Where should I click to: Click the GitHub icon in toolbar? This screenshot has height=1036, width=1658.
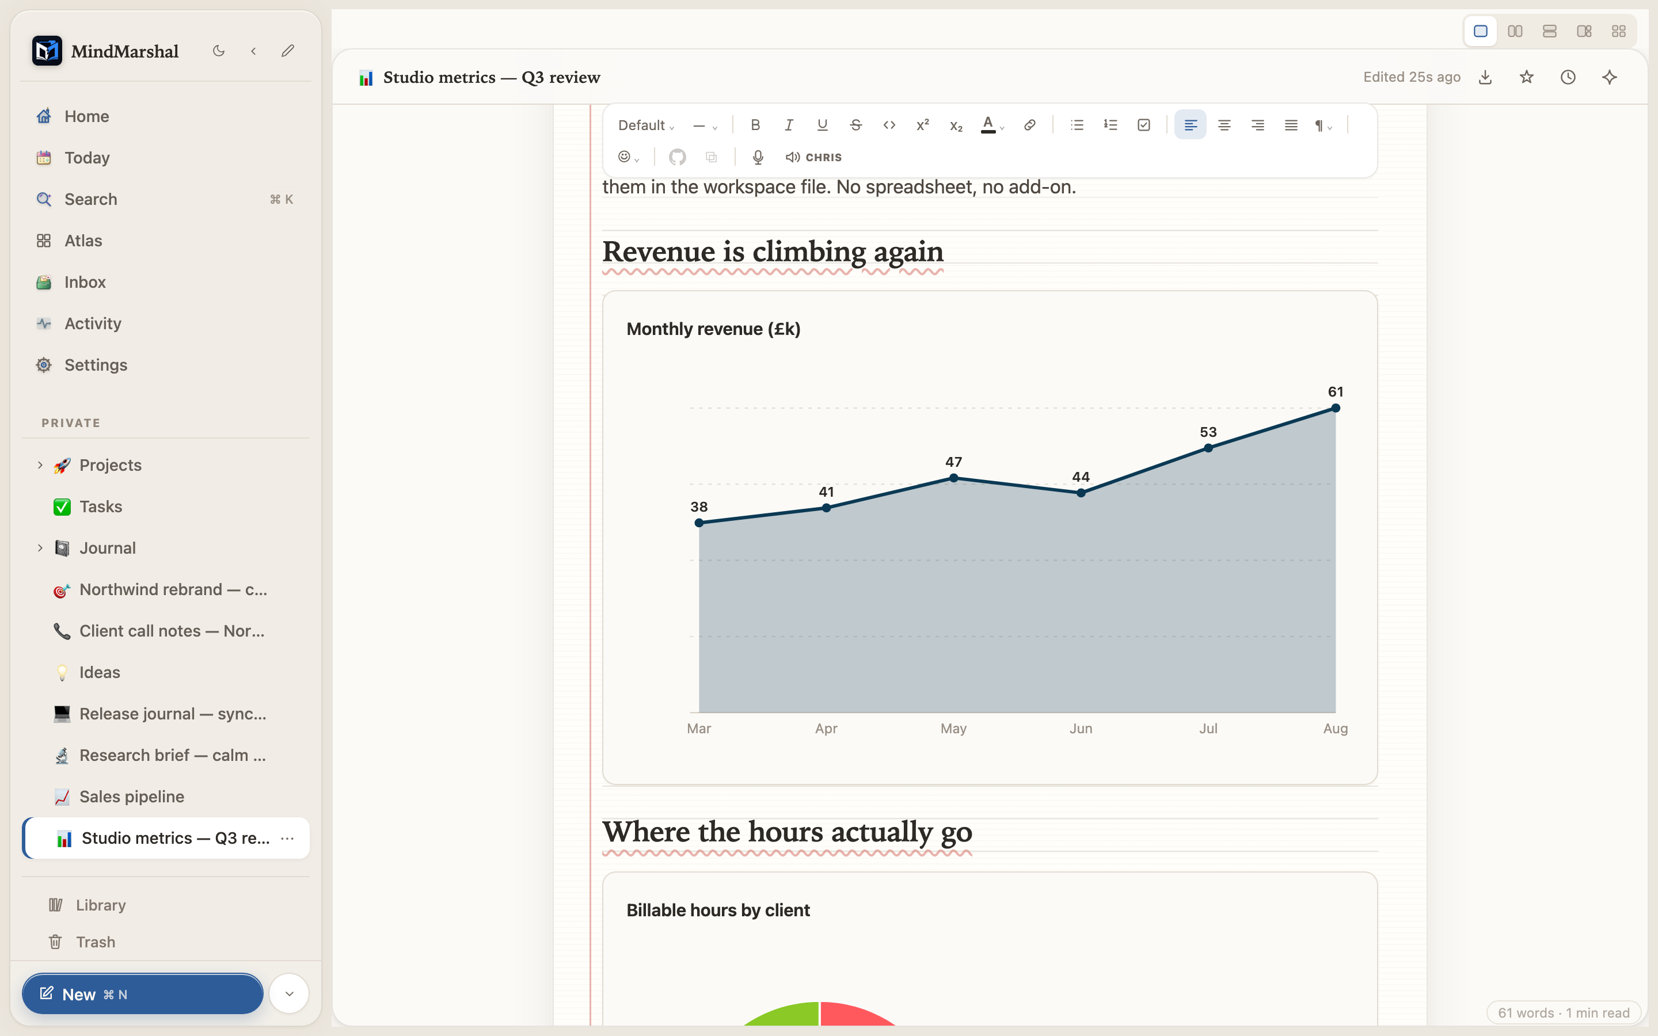coord(678,158)
